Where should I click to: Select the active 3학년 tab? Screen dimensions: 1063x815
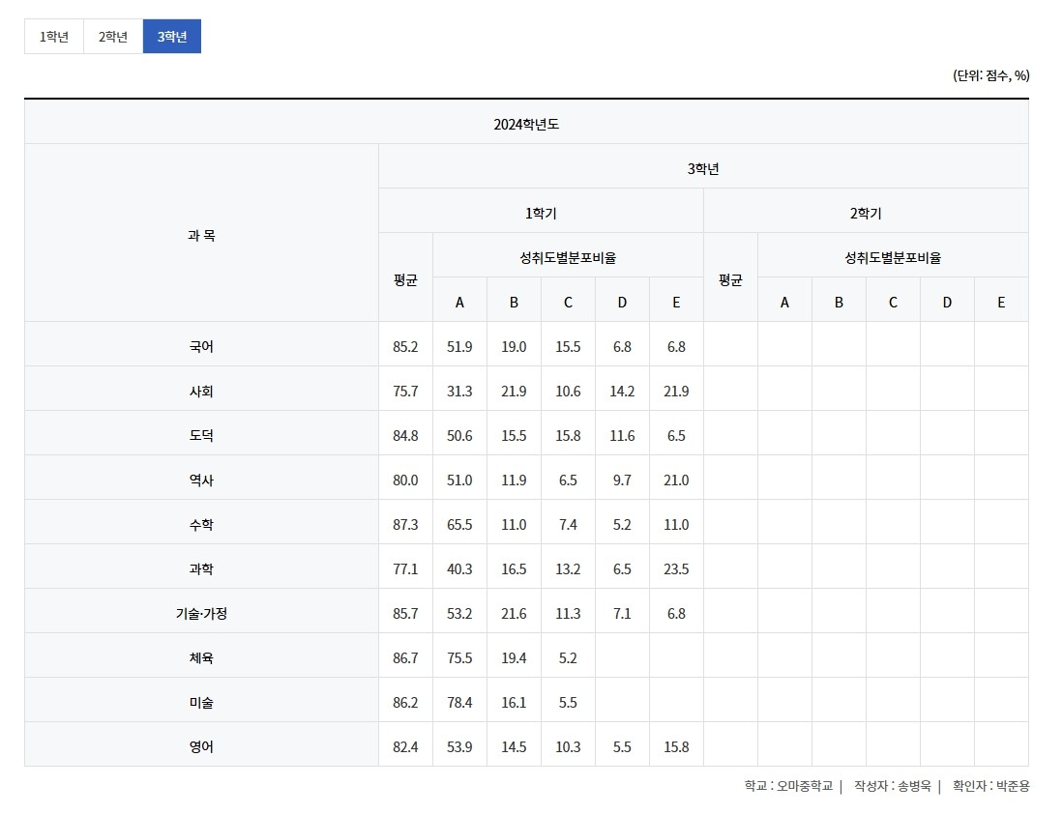tap(172, 37)
